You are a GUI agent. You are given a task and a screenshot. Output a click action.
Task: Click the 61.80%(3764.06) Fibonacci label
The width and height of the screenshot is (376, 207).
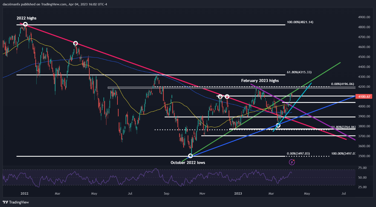[343, 127]
